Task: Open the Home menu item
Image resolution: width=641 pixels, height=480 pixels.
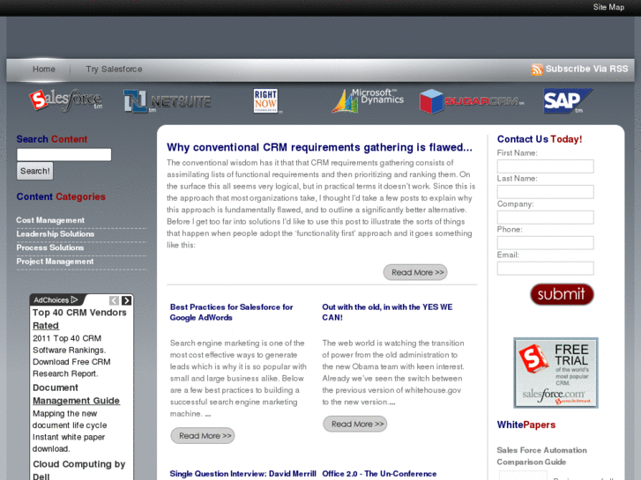Action: point(44,69)
